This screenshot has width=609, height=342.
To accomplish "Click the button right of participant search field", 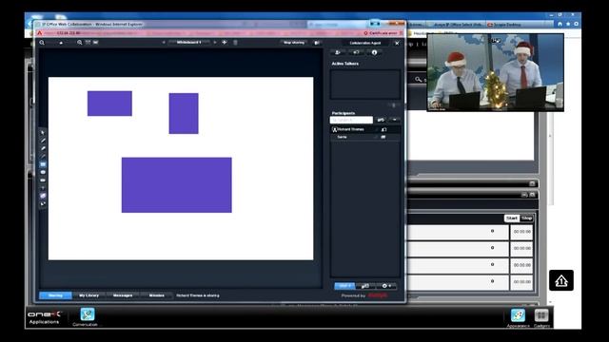I will coord(381,120).
